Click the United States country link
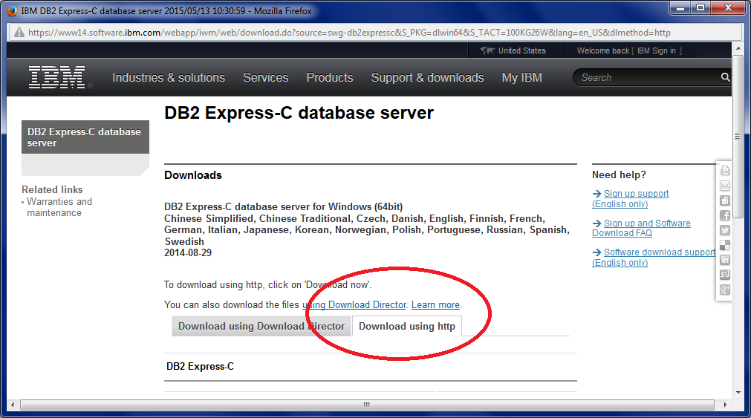 pyautogui.click(x=521, y=50)
